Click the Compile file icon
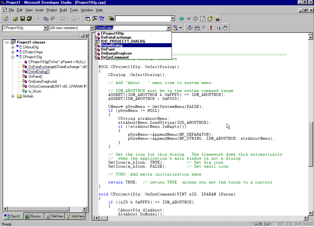This screenshot has height=227, width=314. pyautogui.click(x=190, y=28)
